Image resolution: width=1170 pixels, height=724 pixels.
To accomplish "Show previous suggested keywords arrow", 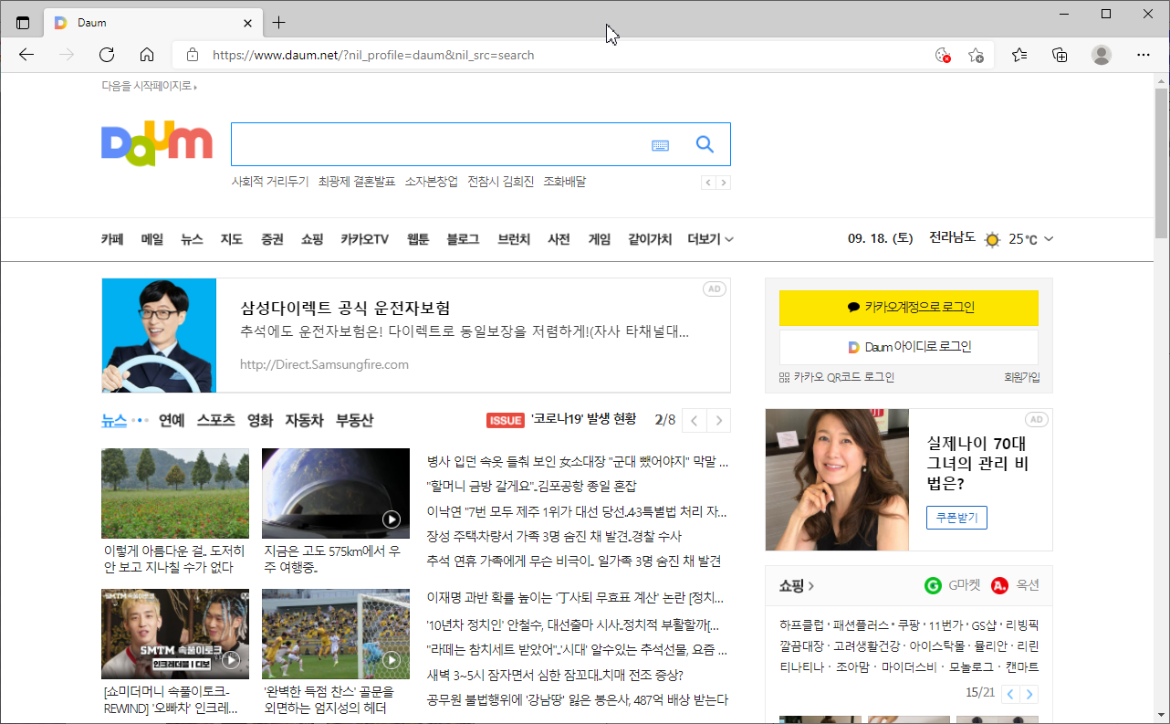I will [708, 183].
